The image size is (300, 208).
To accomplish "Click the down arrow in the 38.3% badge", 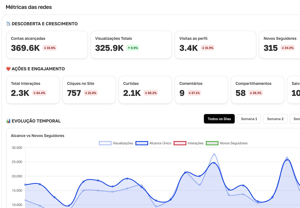I will click(251, 93).
